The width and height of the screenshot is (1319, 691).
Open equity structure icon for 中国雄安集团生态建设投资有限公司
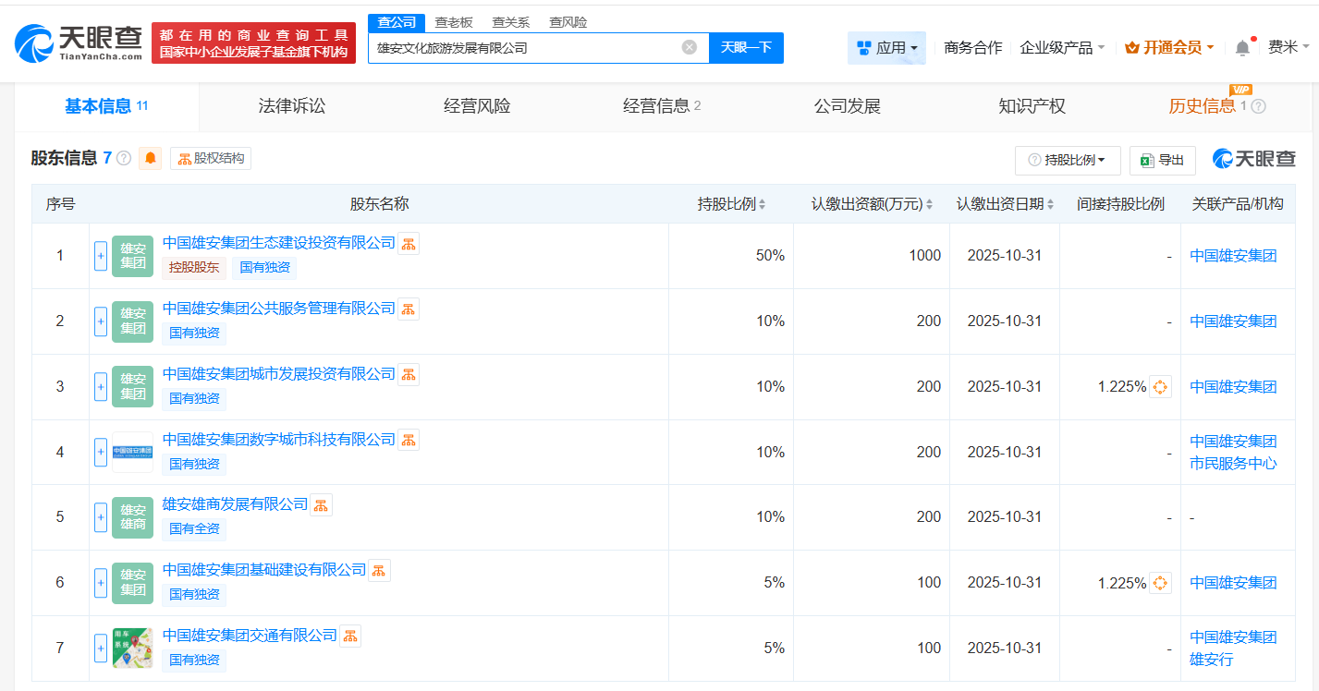coord(409,243)
